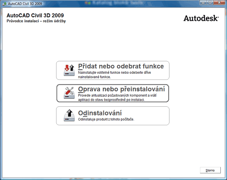Click the uninstall arrow drive icon
Viewport: 227px width, 180px height.
tap(69, 115)
